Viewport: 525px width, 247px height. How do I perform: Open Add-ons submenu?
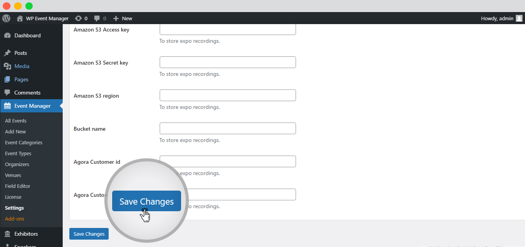tap(15, 219)
